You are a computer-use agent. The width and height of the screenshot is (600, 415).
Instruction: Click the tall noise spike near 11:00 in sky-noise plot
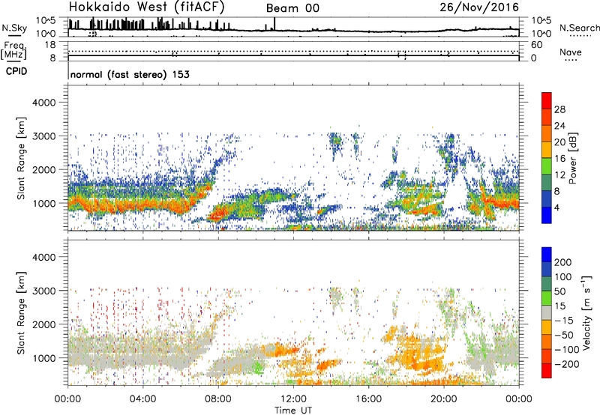pyautogui.click(x=274, y=24)
